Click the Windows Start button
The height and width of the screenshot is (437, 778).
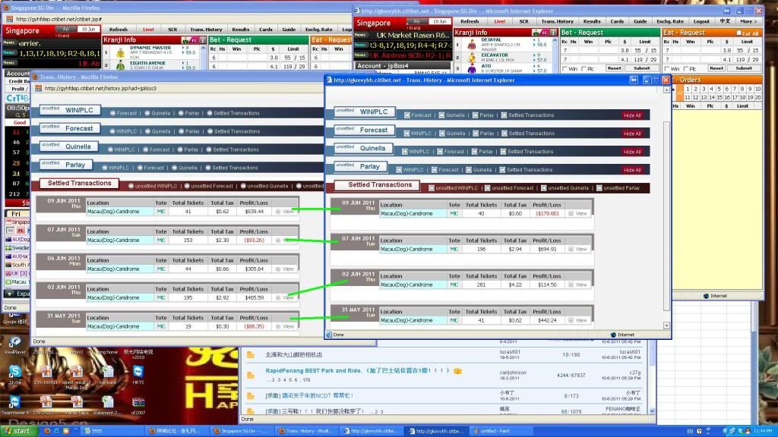(18, 431)
